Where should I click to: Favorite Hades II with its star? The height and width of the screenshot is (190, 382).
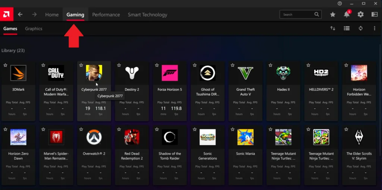(270, 65)
